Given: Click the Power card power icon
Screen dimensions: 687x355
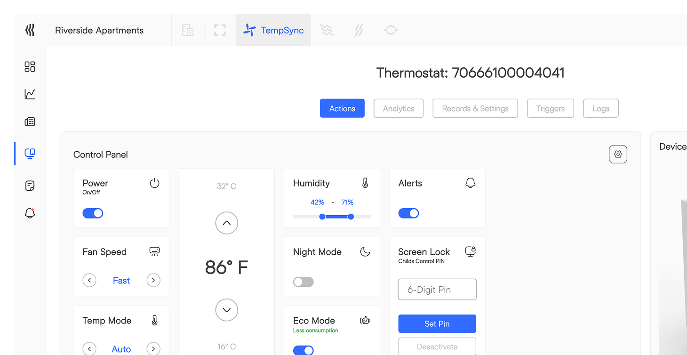Looking at the screenshot, I should point(154,183).
